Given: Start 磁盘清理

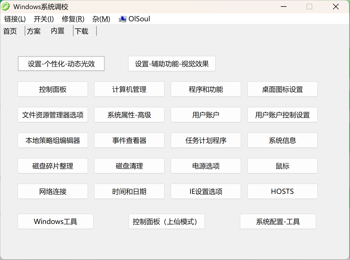Looking at the screenshot, I should click(x=129, y=166).
